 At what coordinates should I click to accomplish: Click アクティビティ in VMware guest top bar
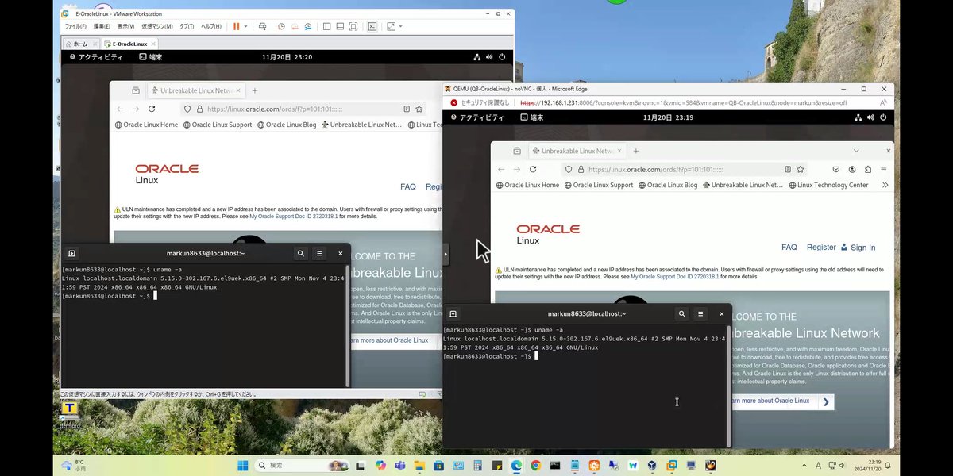pyautogui.click(x=96, y=57)
